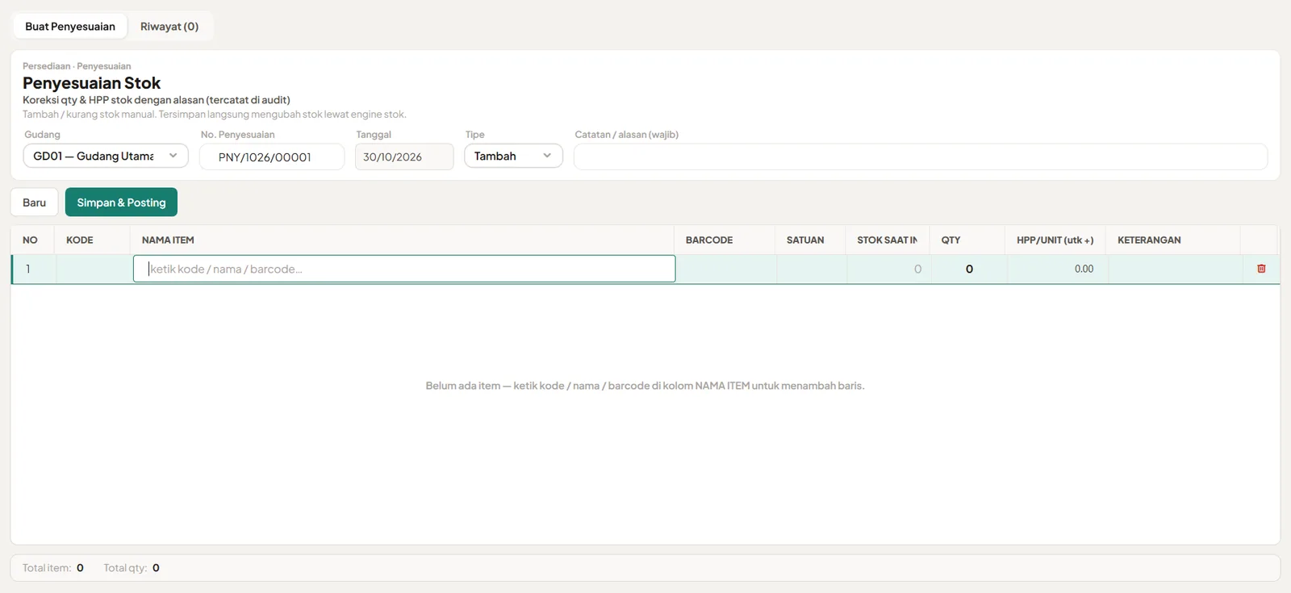Click the Simpan & Posting button

tap(121, 203)
